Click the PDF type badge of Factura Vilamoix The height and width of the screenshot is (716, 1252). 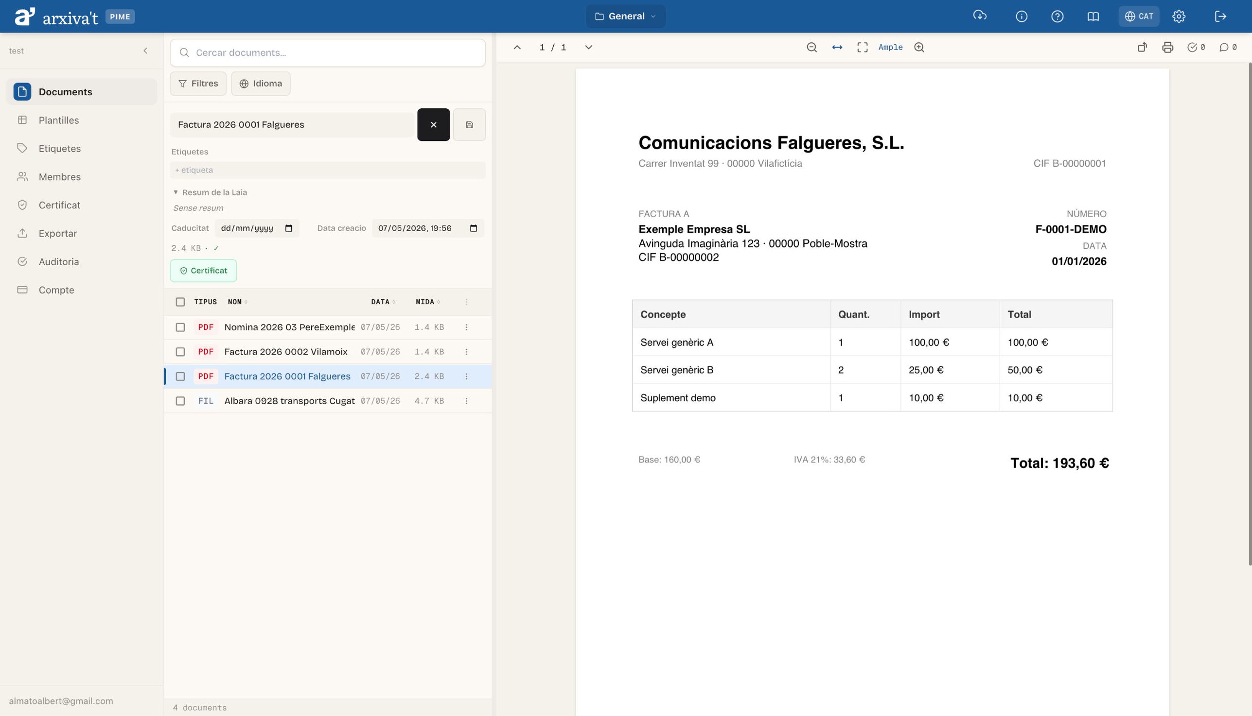click(x=206, y=352)
